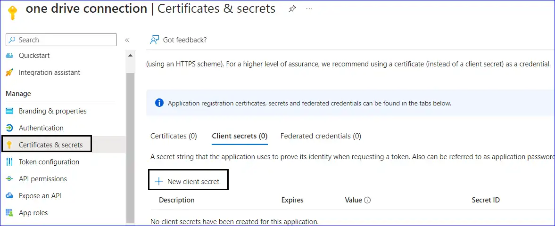Click the Expose an API cloud icon
The image size is (555, 226).
[9, 196]
